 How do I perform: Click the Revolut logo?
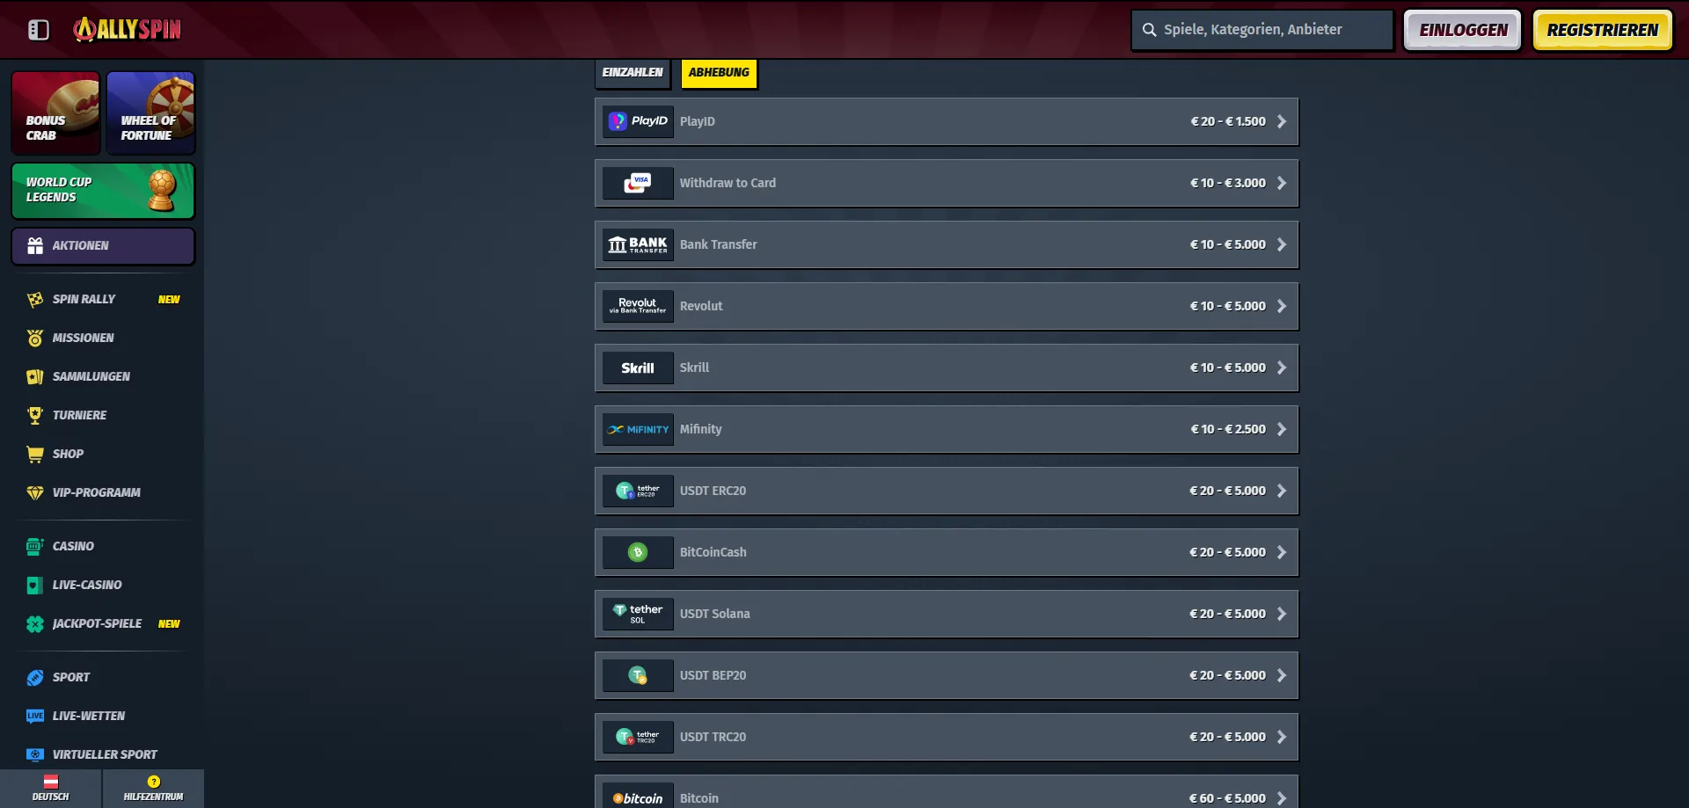pyautogui.click(x=638, y=306)
